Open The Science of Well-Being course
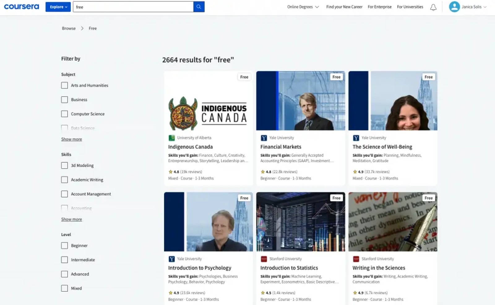 (382, 147)
